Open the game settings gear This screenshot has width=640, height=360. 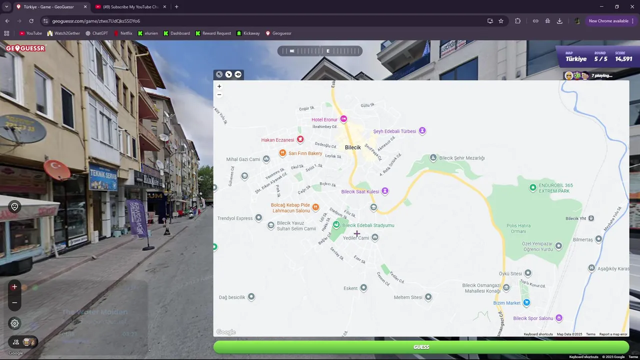pyautogui.click(x=14, y=323)
